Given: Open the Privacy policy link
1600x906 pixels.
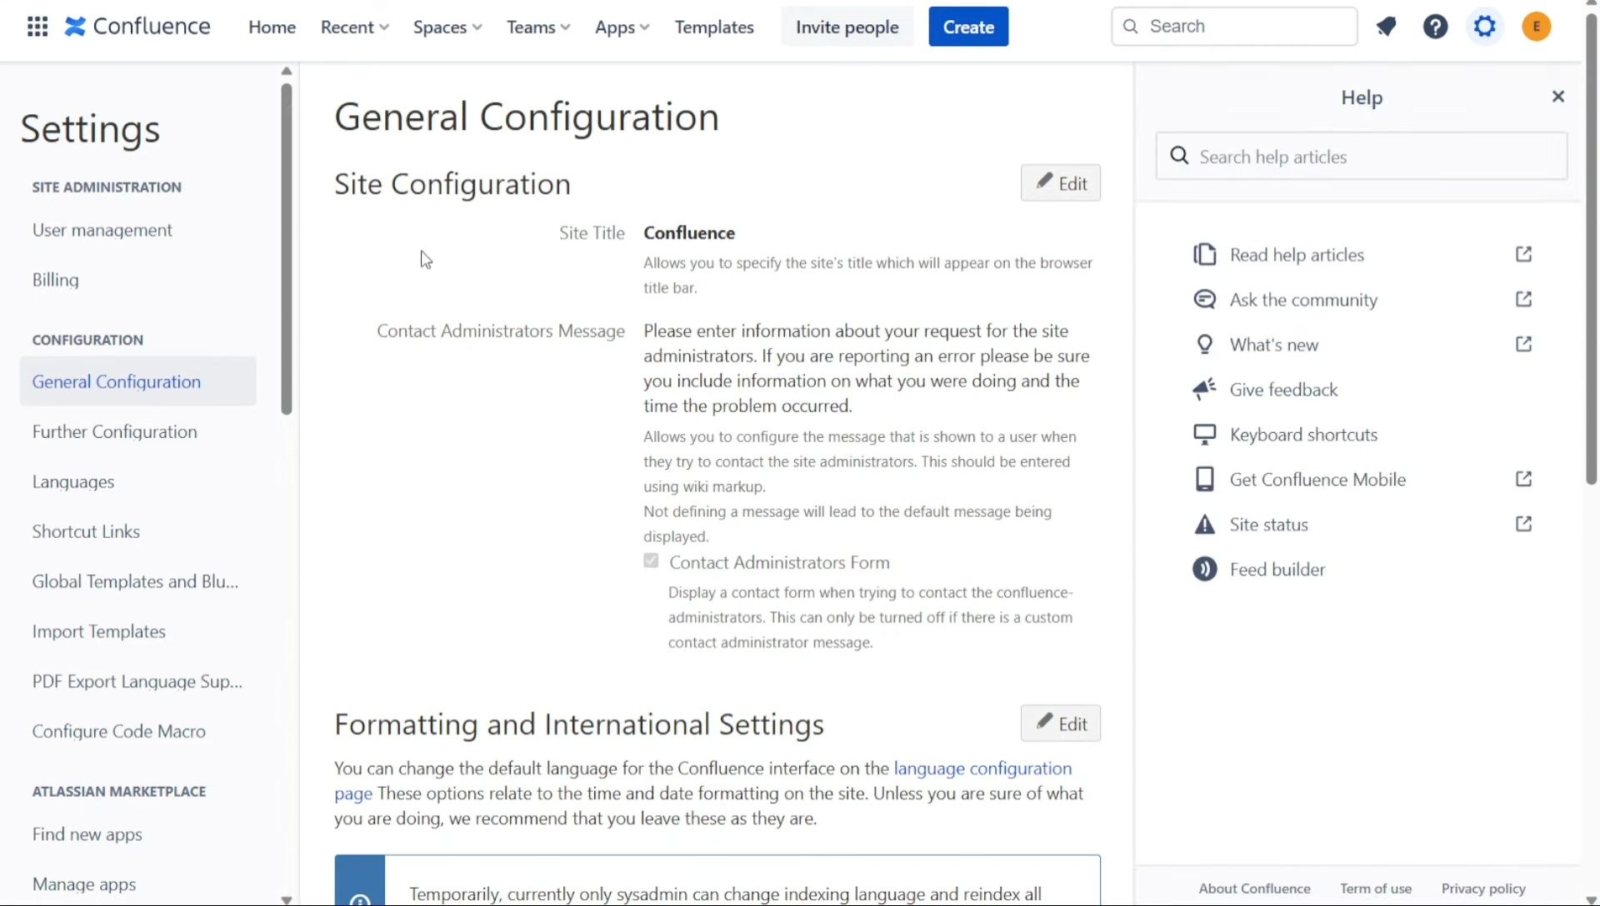Looking at the screenshot, I should point(1483,889).
